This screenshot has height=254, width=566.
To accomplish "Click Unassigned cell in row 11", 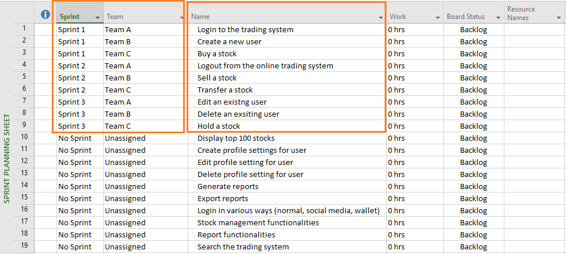I will 146,150.
